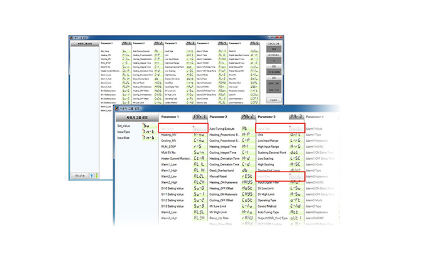
Task: Select Alarm2_Low in front window Parameter 1
Action: (169, 177)
